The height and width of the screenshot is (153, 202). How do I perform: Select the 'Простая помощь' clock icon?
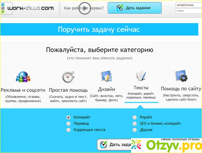coord(68,78)
